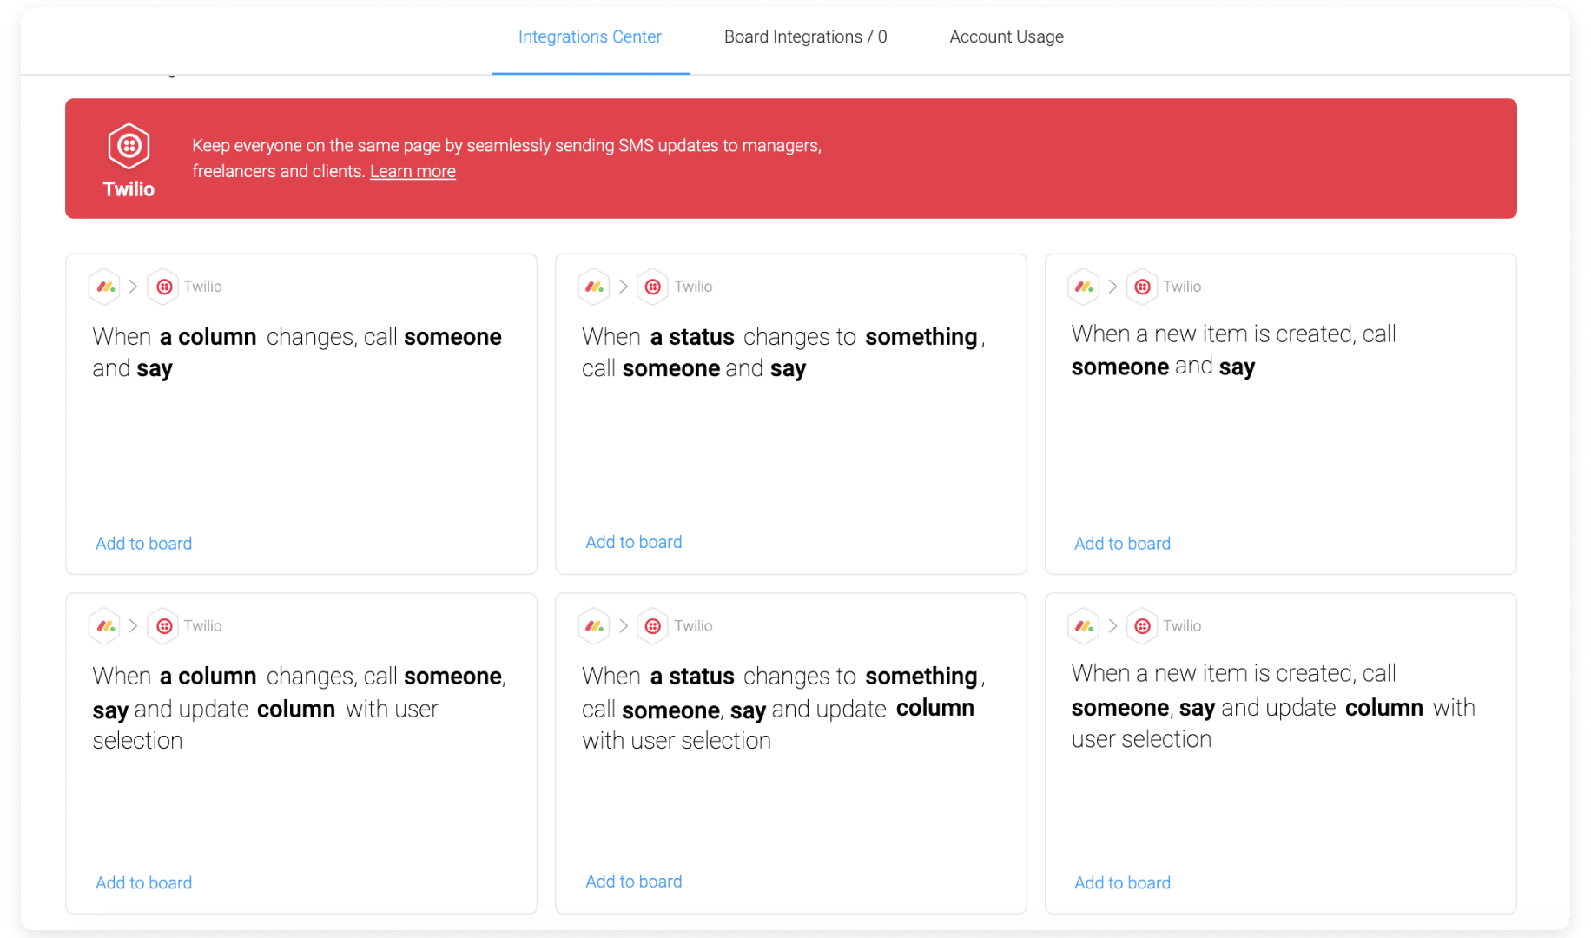Image resolution: width=1591 pixels, height=938 pixels.
Task: Click 'something' in 'status changes, call someone and say' card
Action: click(x=921, y=337)
